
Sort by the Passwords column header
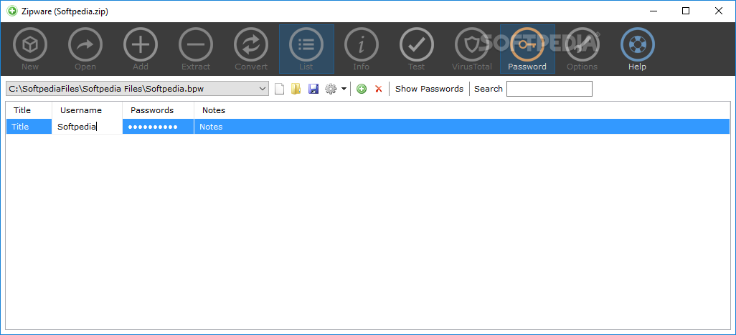(159, 110)
